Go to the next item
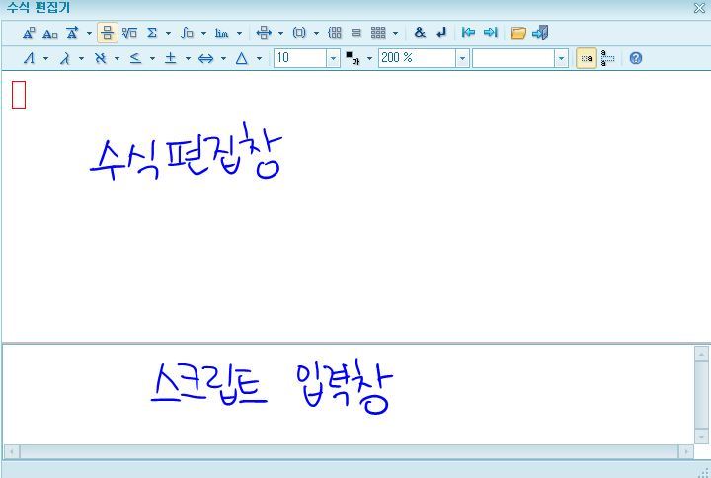The width and height of the screenshot is (711, 478). click(490, 33)
